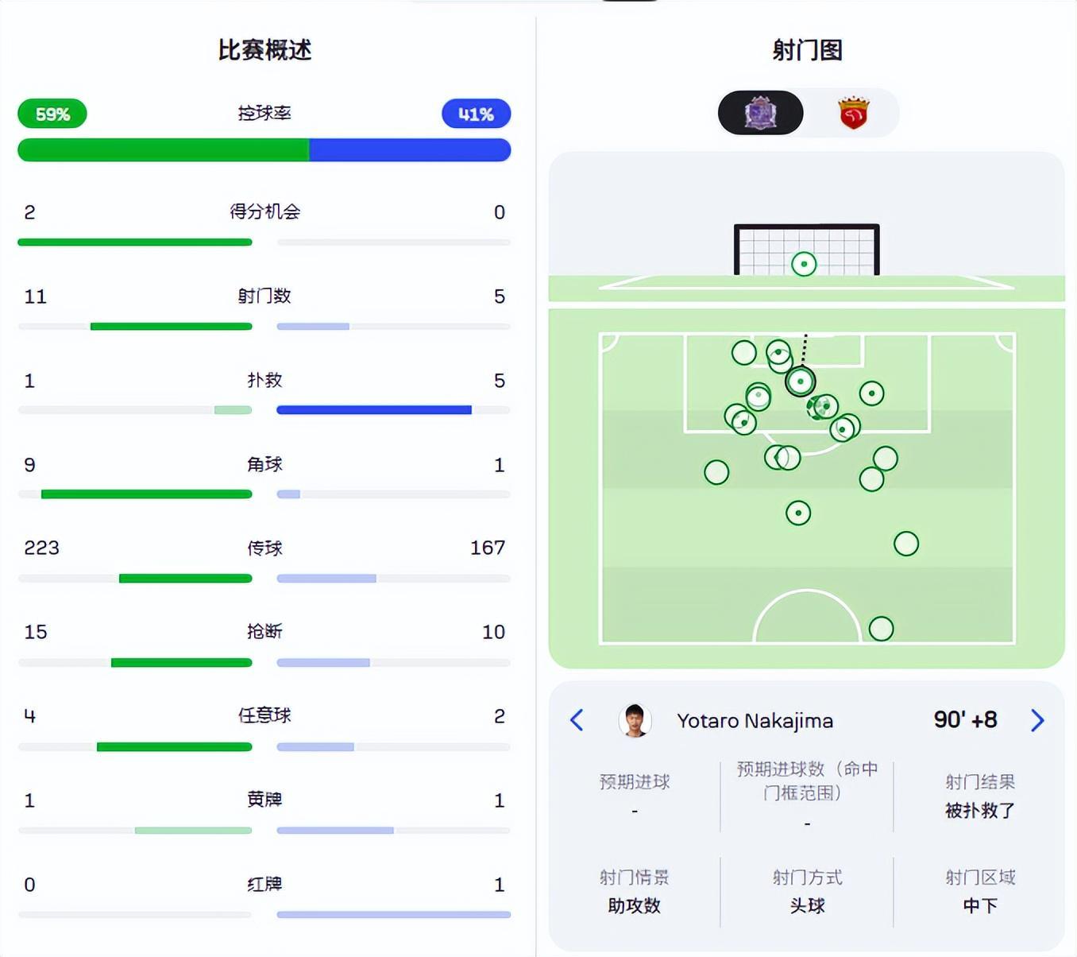Click the leftmost shot marker outside the box
1077x957 pixels.
point(716,472)
